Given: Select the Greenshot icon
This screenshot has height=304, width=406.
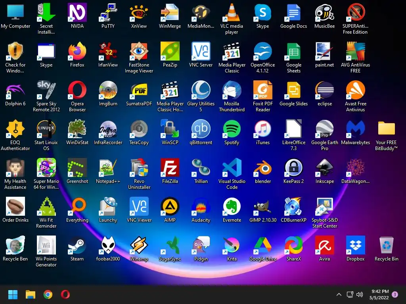Looking at the screenshot, I should coord(77,167).
